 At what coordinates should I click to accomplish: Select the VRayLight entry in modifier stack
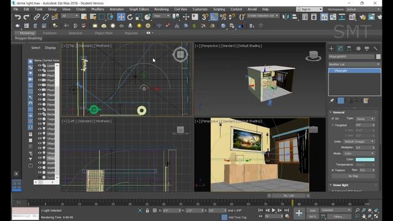pos(354,71)
